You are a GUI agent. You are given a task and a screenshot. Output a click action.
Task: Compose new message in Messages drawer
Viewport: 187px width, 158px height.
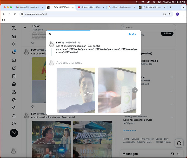(x=172, y=154)
